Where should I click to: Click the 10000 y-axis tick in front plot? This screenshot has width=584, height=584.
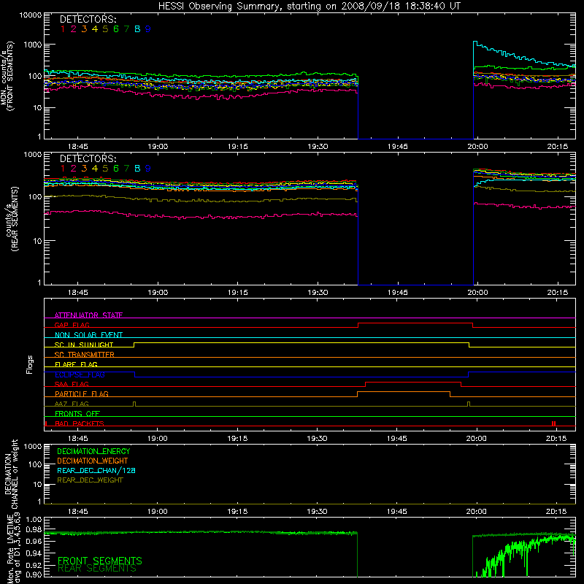[x=31, y=15]
